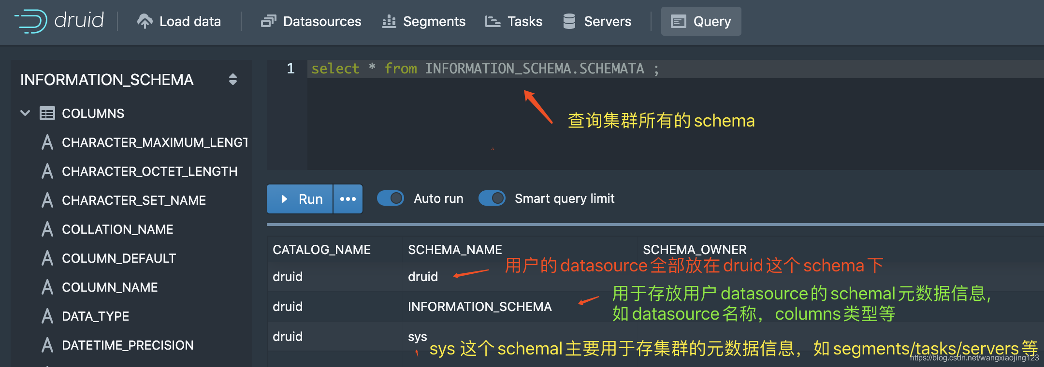
Task: Click the Segments bar chart icon
Action: click(389, 21)
